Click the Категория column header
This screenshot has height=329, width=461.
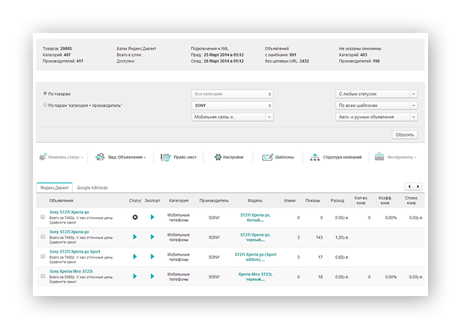coord(178,201)
